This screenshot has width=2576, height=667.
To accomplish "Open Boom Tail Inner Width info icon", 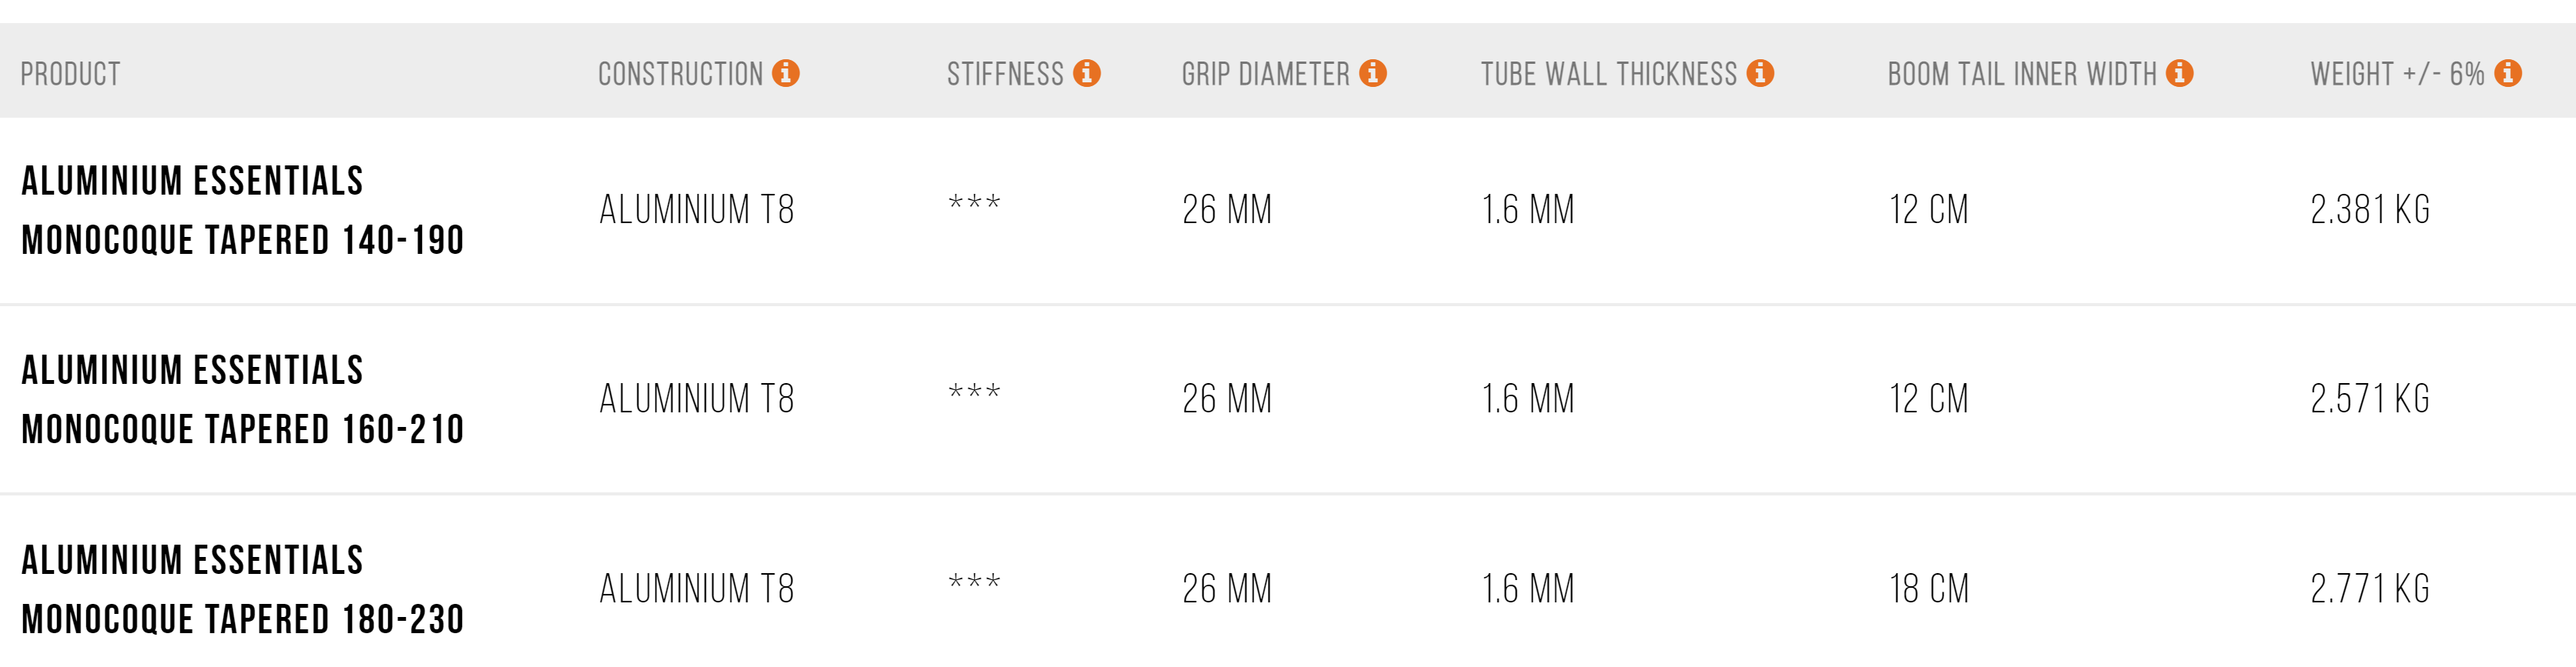I will click(2180, 73).
